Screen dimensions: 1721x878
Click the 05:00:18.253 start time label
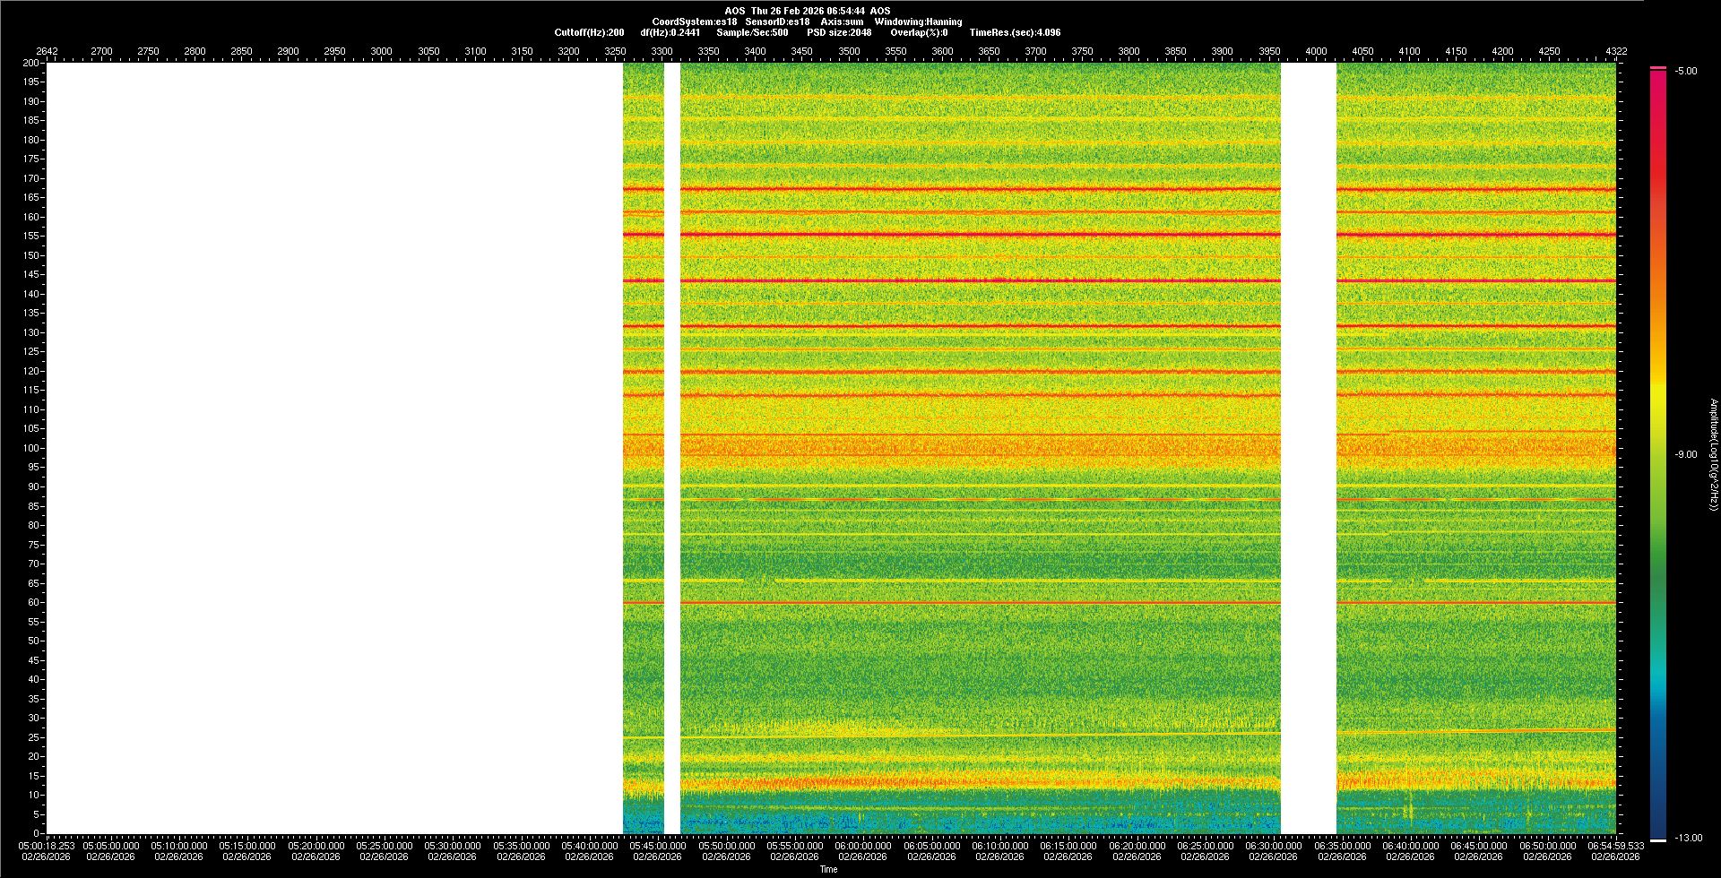(47, 846)
